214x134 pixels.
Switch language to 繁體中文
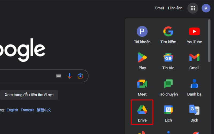pyautogui.click(x=44, y=110)
